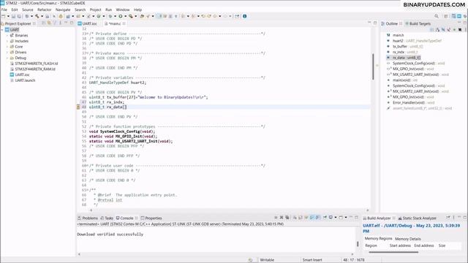This screenshot has width=468, height=263.
Task: Toggle Show Console on standard out
Action: (312, 218)
